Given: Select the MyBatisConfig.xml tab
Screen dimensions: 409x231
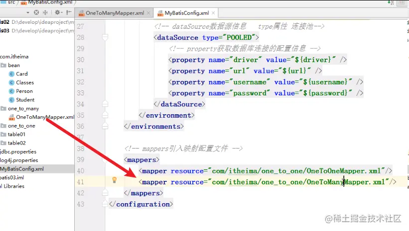Looking at the screenshot, I should coord(186,13).
